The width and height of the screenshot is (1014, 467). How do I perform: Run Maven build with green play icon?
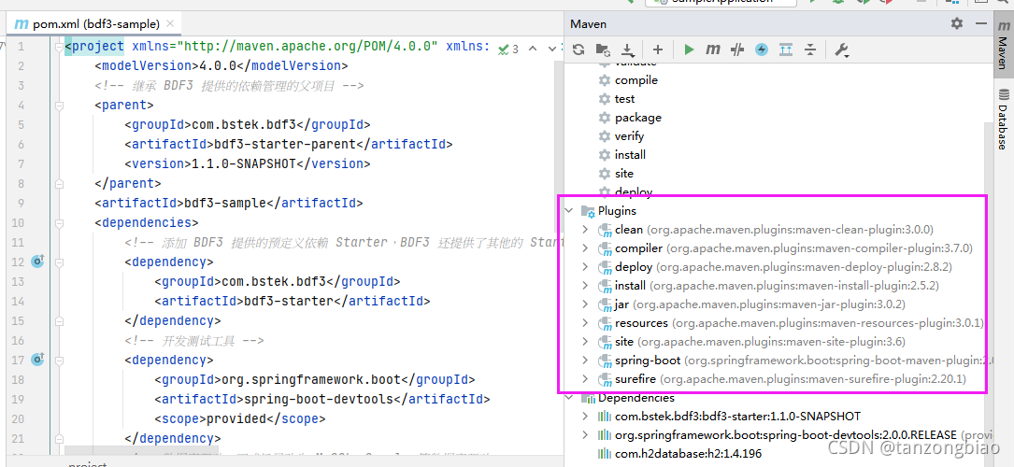coord(689,50)
